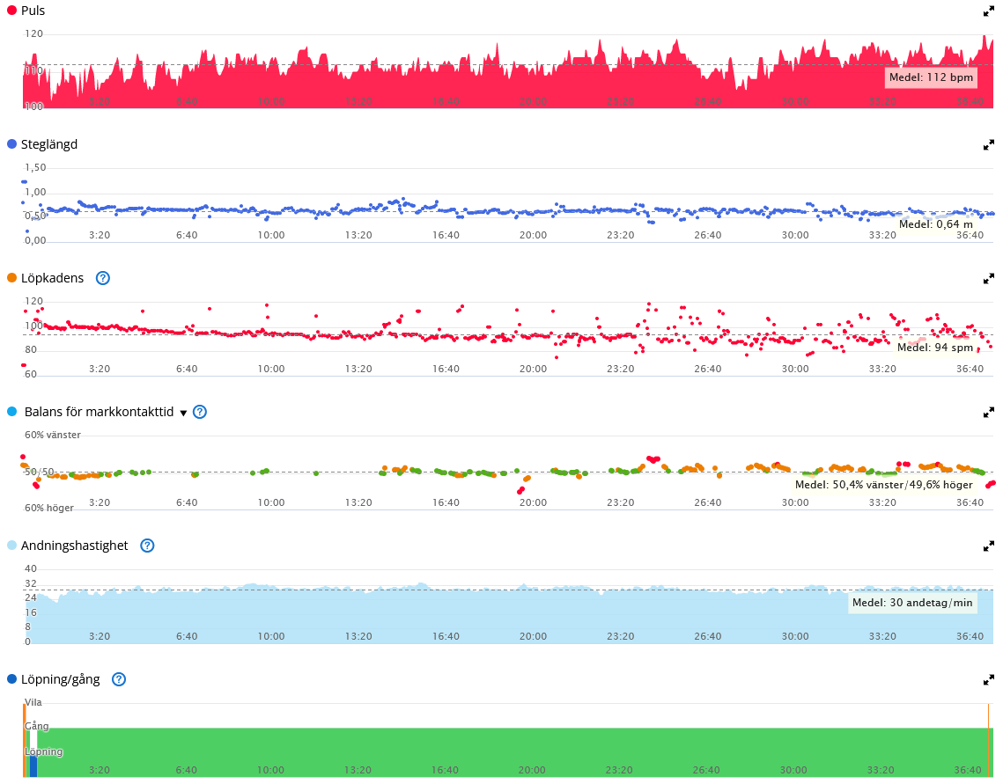Screen dimensions: 1003x784
Task: Click the "Medel: 30 andetag/min" label
Action: coord(912,603)
